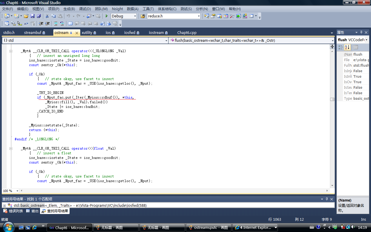Click the Windows Start button
The width and height of the screenshot is (371, 232).
pos(8,227)
